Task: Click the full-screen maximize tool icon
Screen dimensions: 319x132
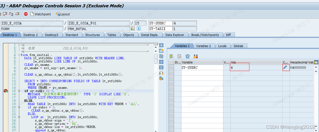Action: (161, 62)
